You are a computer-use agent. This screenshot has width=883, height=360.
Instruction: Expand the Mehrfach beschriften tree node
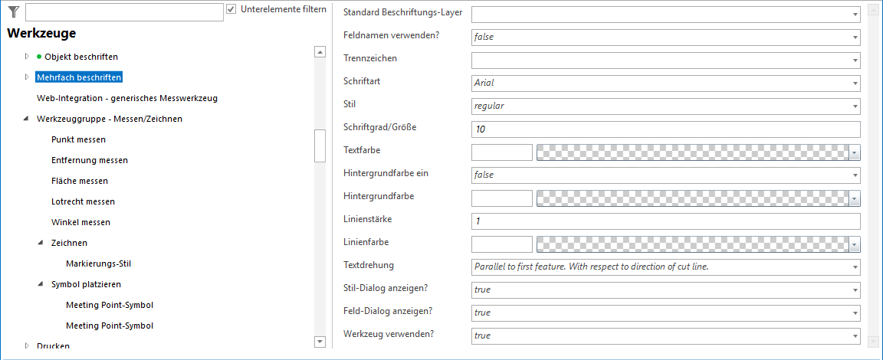(27, 77)
